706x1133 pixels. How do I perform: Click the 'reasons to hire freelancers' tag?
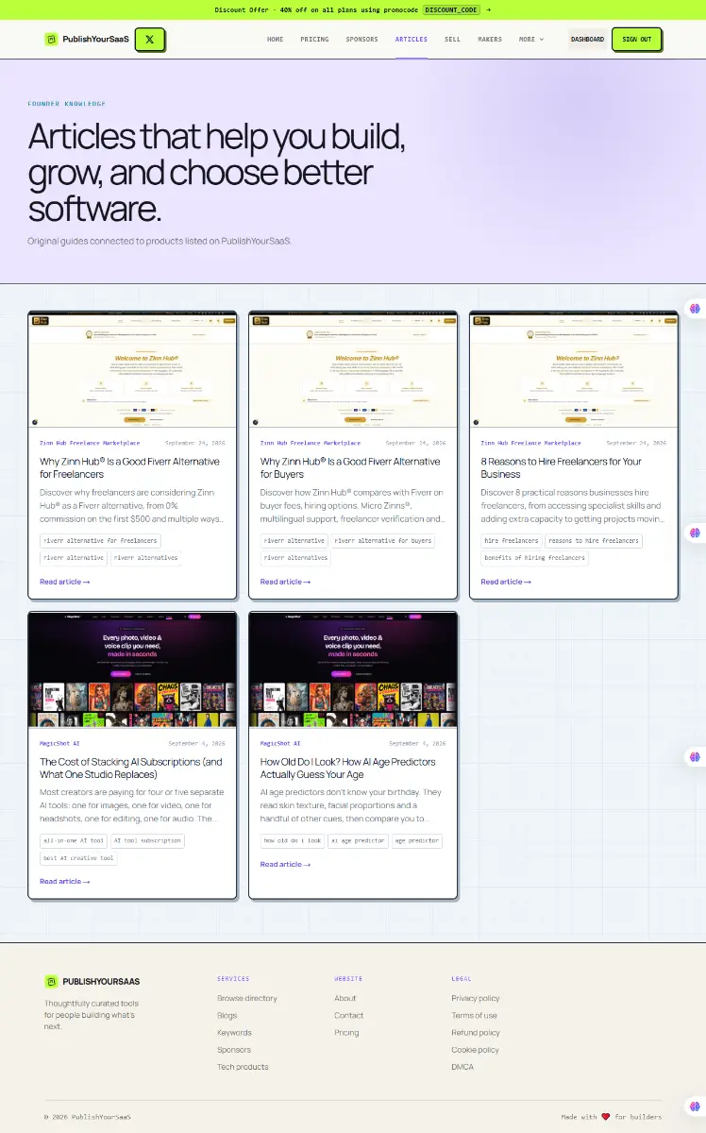594,541
